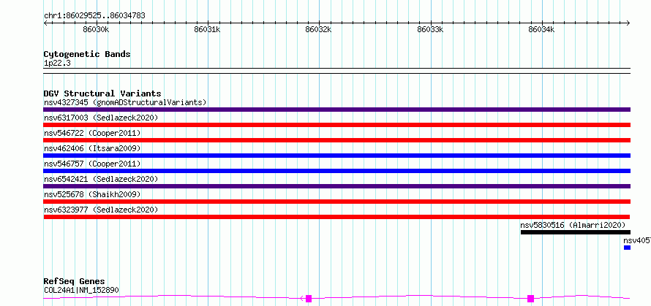Click the 1p22.3 cytogenetic band line
The image size is (651, 306).
(336, 71)
